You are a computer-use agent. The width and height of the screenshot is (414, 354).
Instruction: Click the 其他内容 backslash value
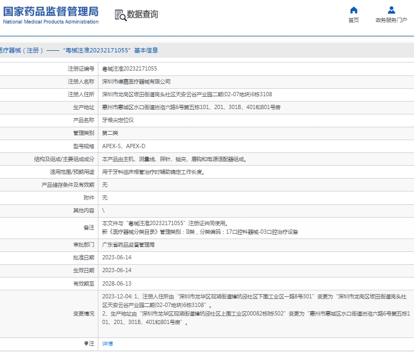103,210
